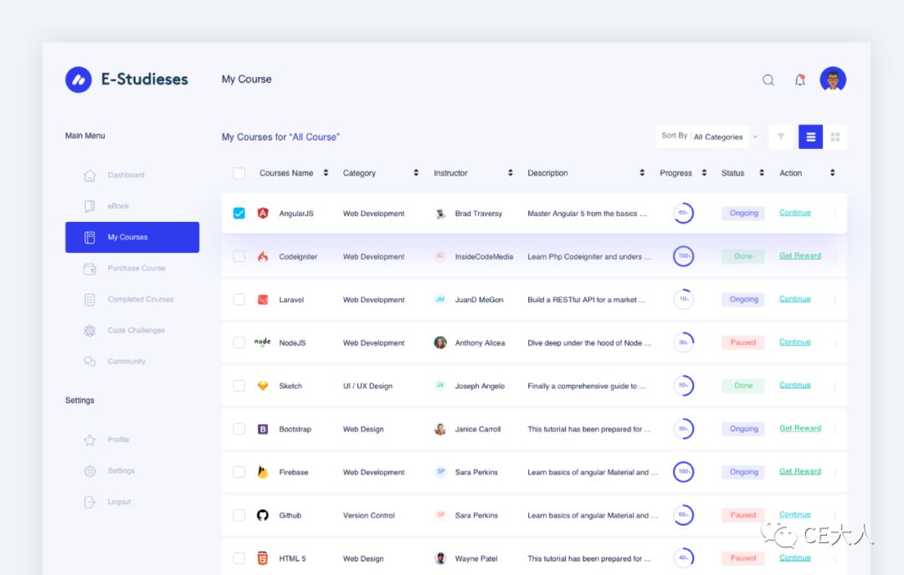Click Logout in sidebar

tap(132, 501)
